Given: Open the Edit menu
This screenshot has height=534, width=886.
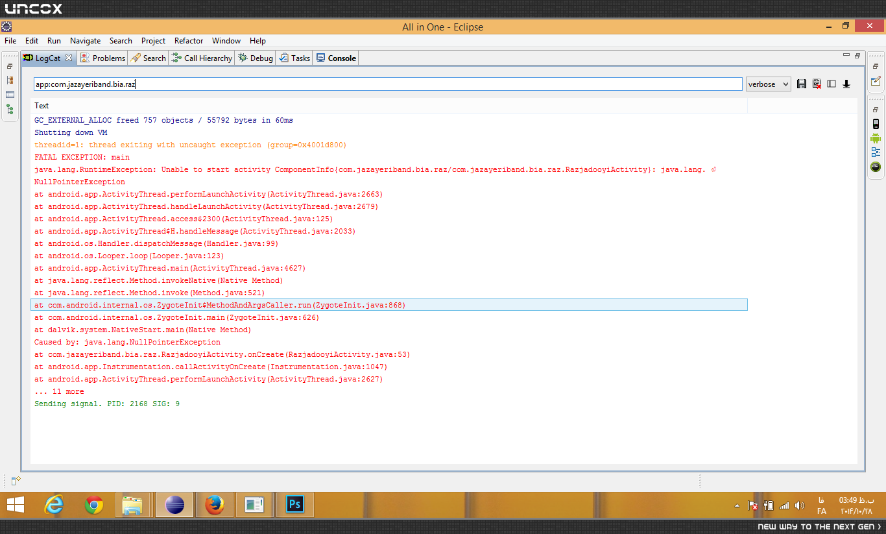Looking at the screenshot, I should (x=32, y=40).
